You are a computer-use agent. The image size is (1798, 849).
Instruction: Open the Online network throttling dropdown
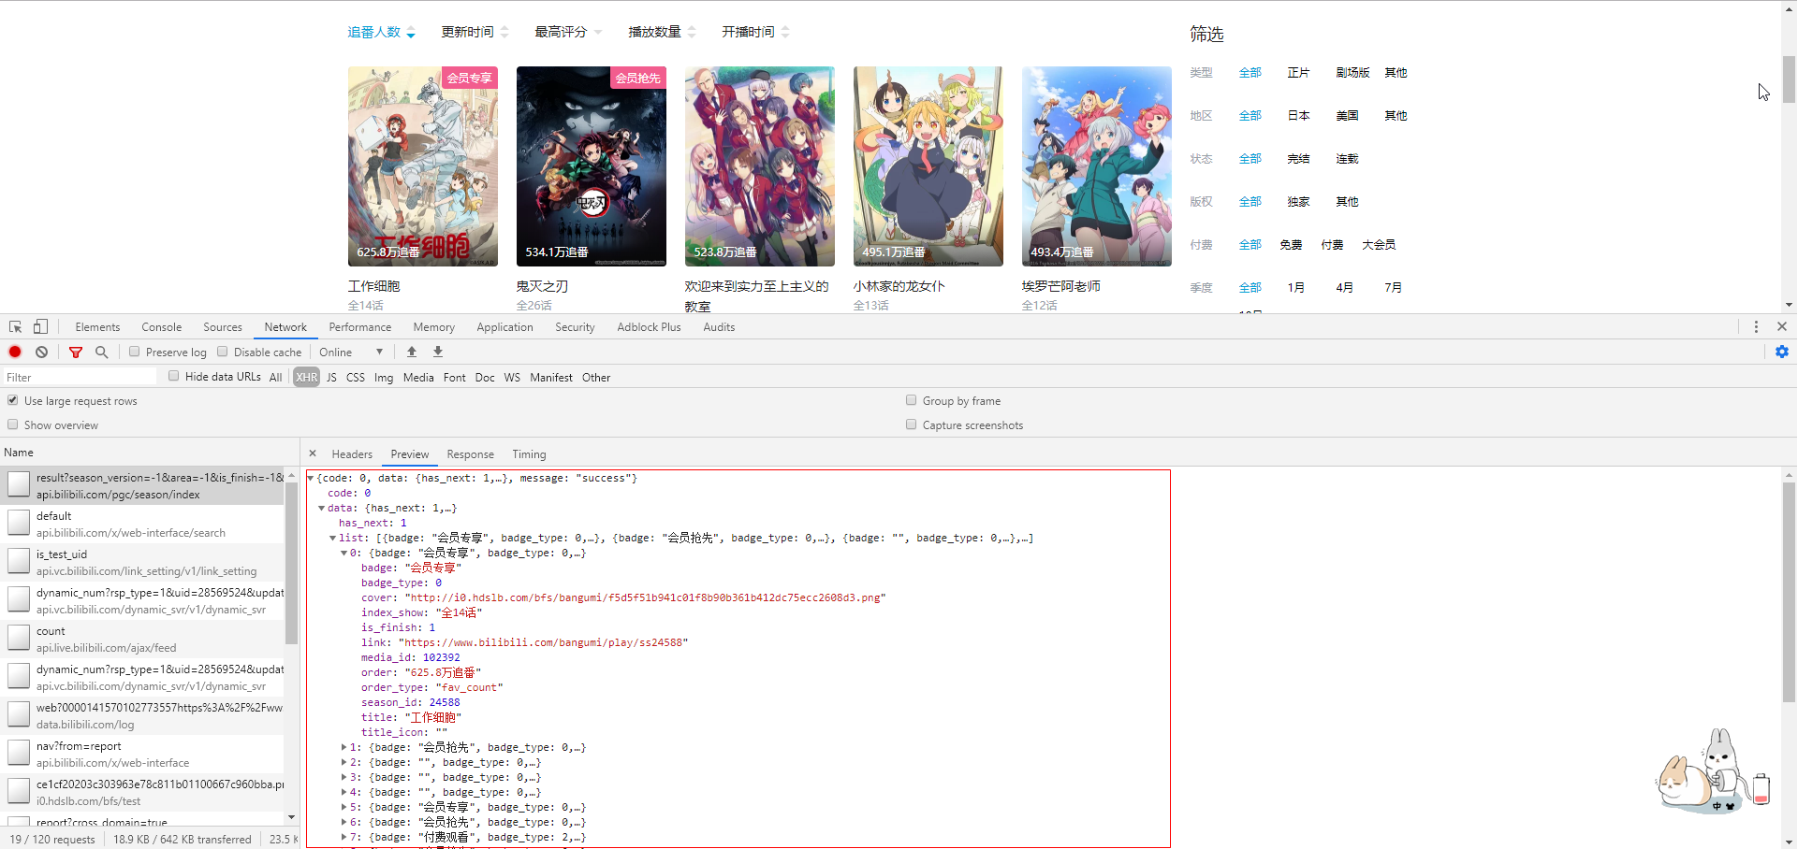click(351, 352)
